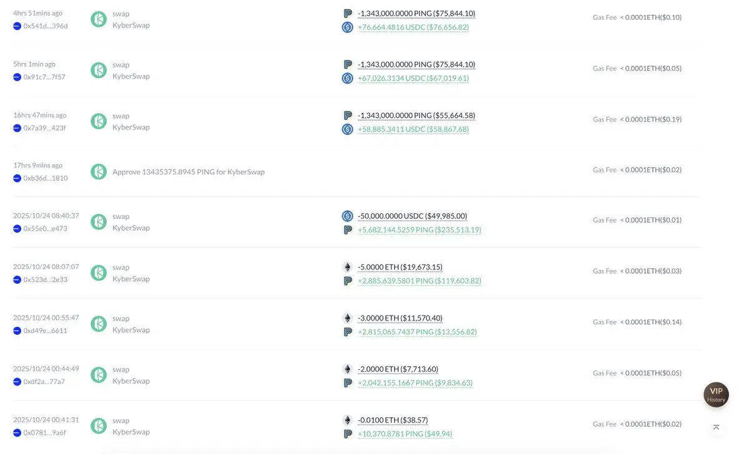Image resolution: width=749 pixels, height=454 pixels.
Task: Click PING token icon beside $75,844.10 in 4hrs 51mins row
Action: pyautogui.click(x=348, y=14)
